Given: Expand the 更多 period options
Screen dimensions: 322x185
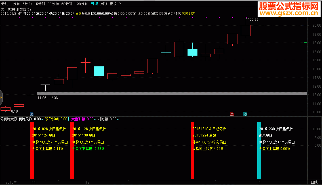Looking at the screenshot, I should point(115,4).
